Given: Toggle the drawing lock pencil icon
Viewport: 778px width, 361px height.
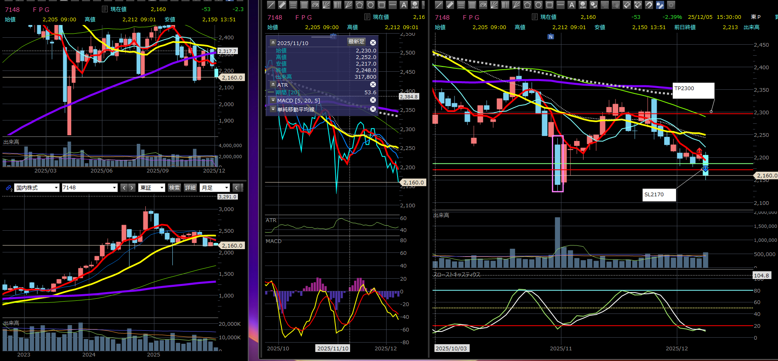Looking at the screenshot, I should [x=660, y=5].
